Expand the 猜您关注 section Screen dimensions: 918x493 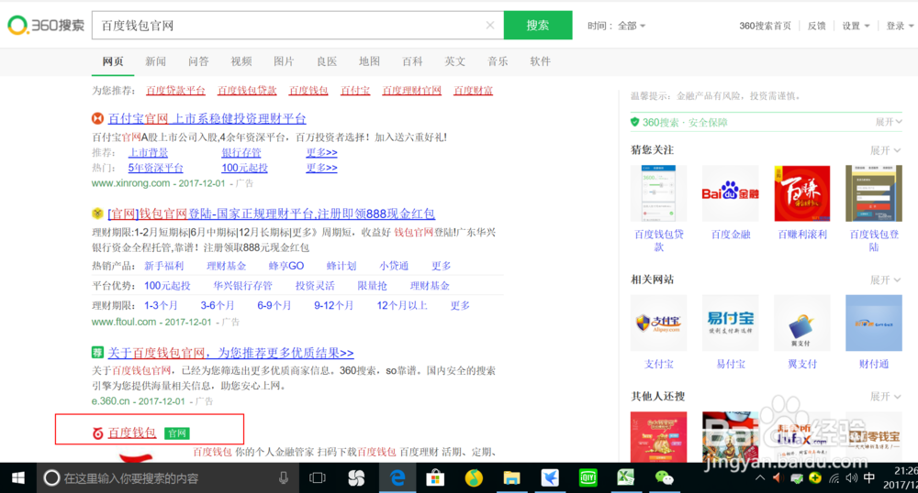[x=885, y=150]
